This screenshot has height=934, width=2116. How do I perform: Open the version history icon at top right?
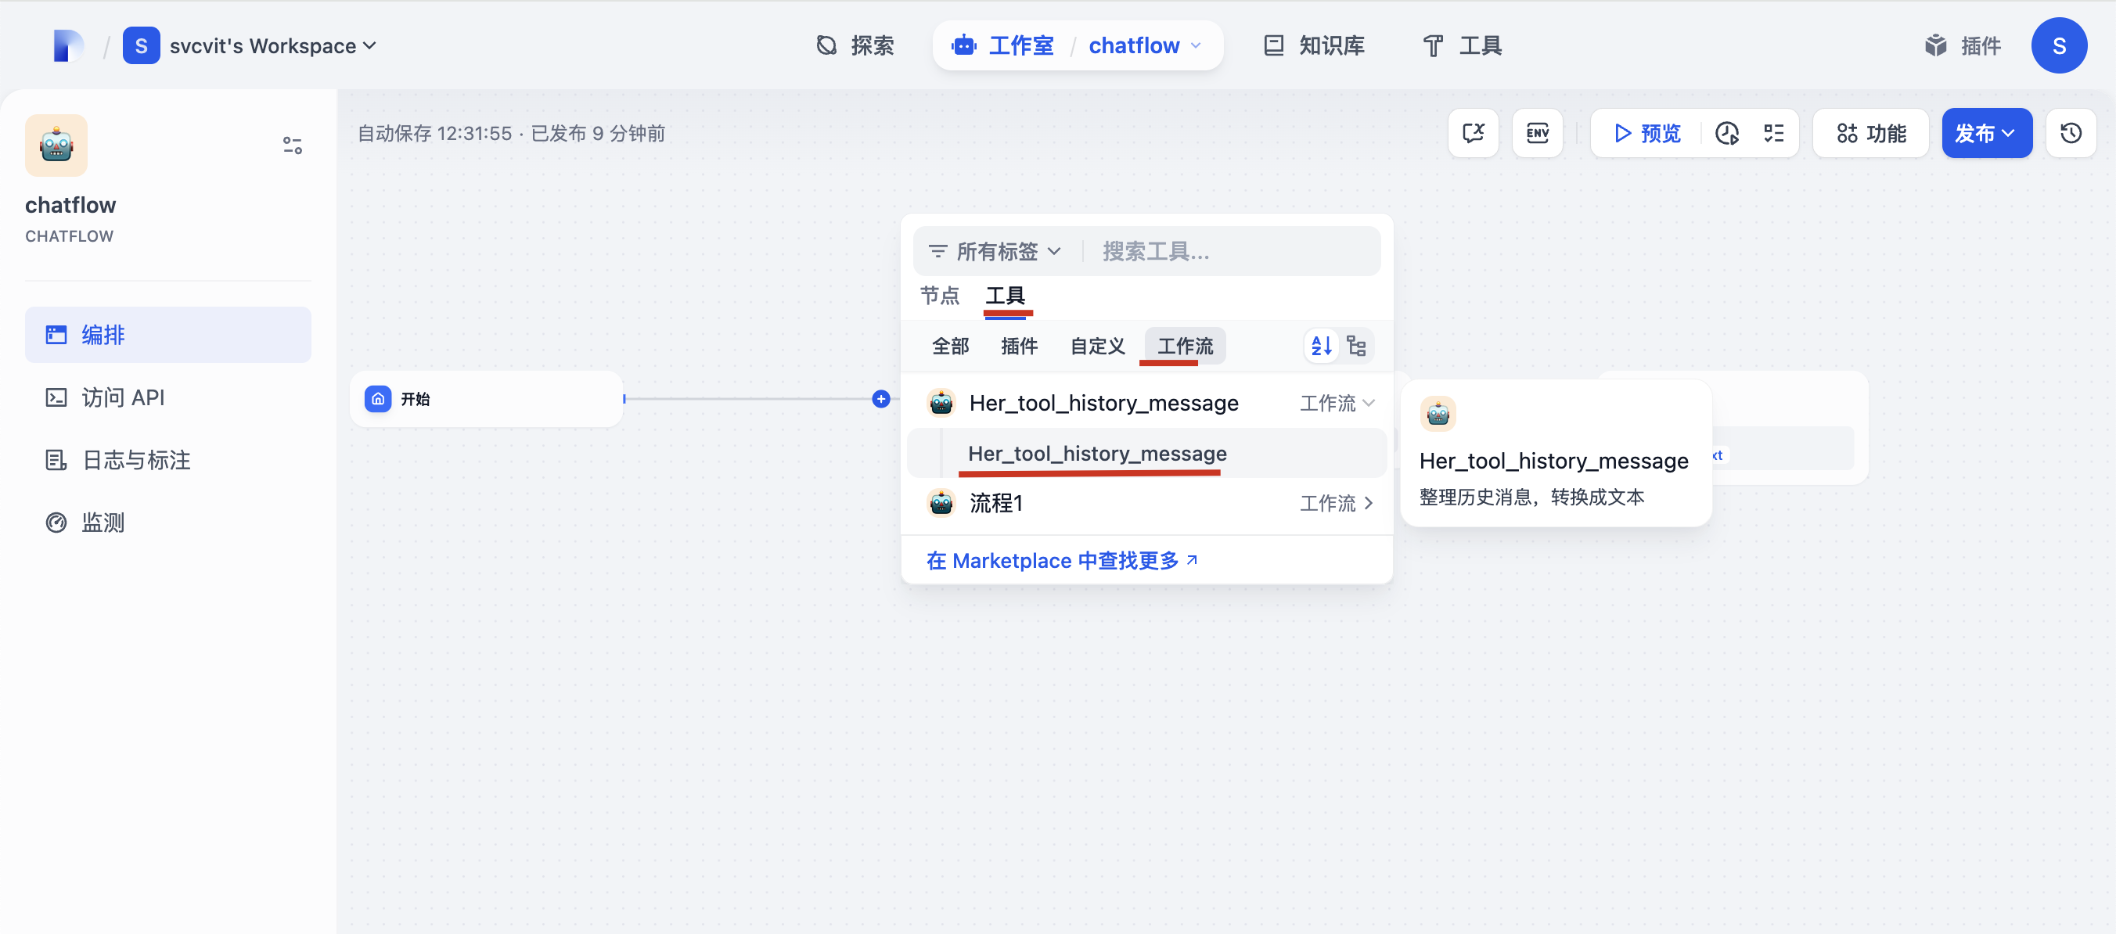pyautogui.click(x=2071, y=132)
